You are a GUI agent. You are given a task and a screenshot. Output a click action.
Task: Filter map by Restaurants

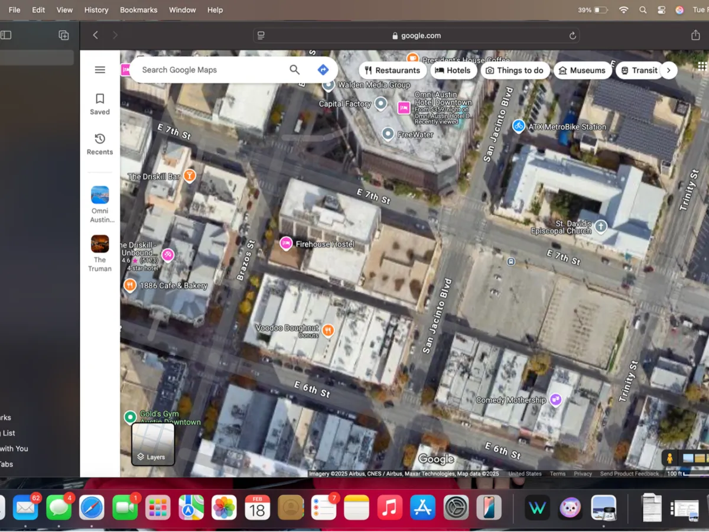click(x=392, y=70)
